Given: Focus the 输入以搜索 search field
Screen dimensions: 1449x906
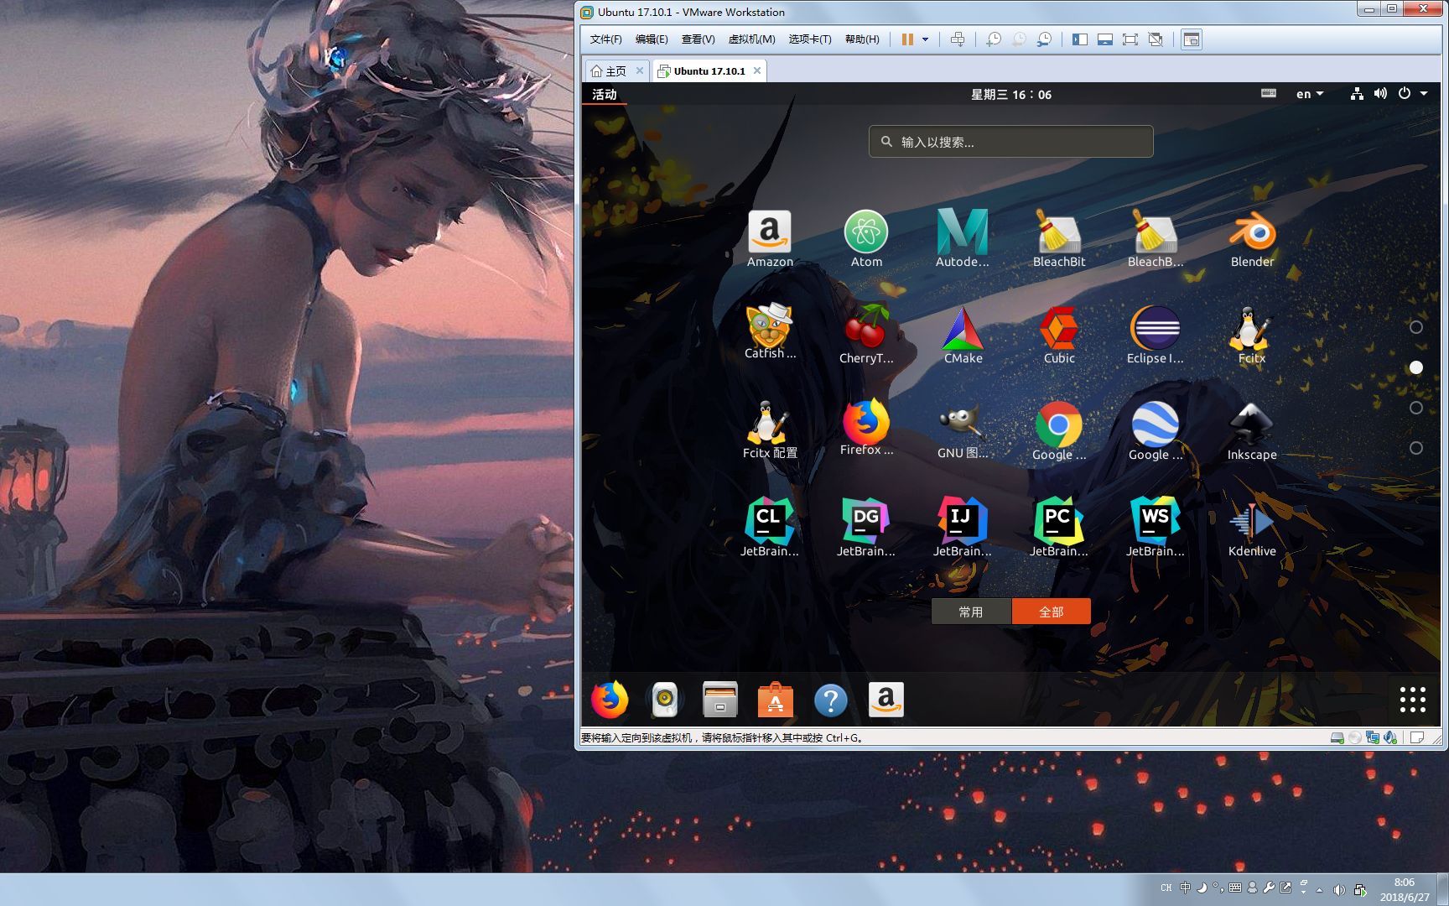Looking at the screenshot, I should point(1011,142).
